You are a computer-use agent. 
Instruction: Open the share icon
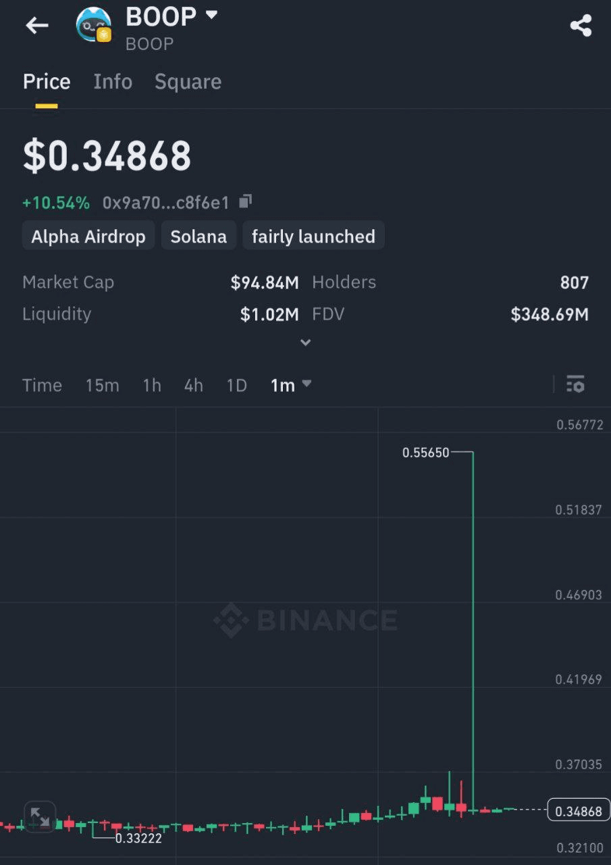581,26
